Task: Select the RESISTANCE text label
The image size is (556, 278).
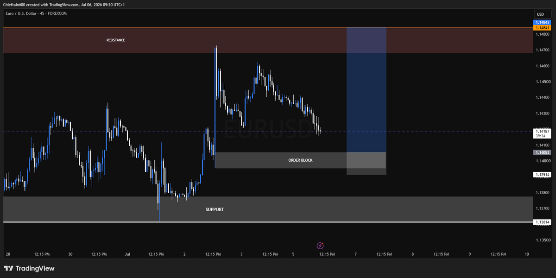Action: (x=116, y=40)
